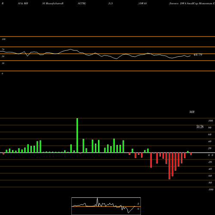Click the longest red histogram bar
The image size is (215, 215).
tap(169, 166)
